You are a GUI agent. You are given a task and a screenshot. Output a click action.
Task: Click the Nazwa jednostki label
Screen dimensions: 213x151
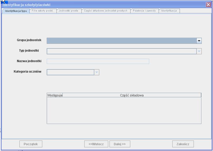(x=29, y=61)
